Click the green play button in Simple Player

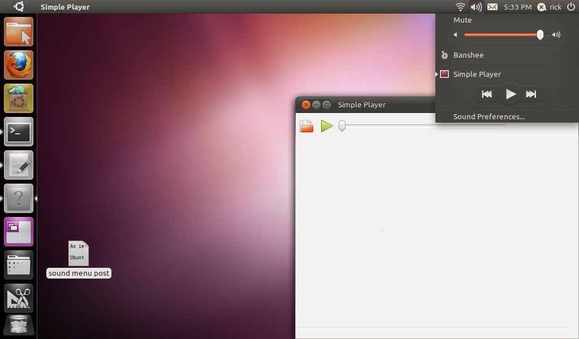(327, 126)
